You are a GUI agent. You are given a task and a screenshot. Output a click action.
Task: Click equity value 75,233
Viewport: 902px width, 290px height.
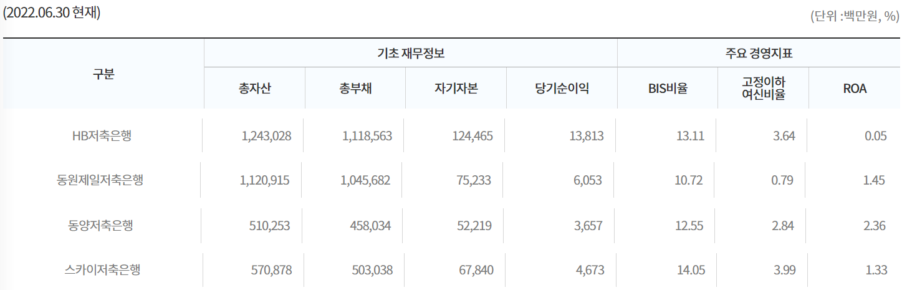[473, 180]
